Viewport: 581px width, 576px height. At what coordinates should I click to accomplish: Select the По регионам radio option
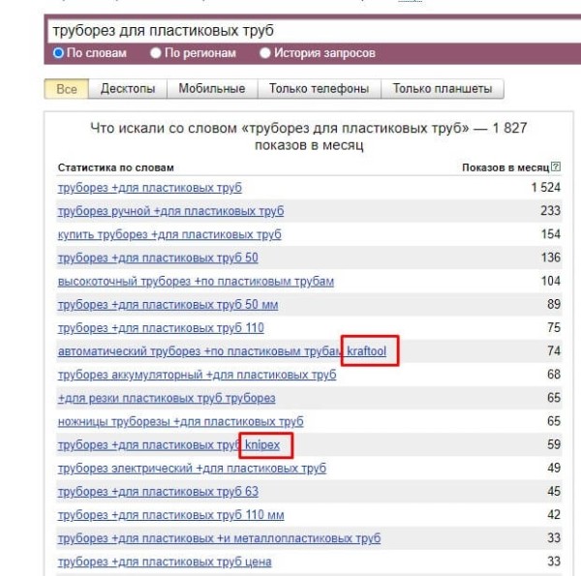[156, 53]
